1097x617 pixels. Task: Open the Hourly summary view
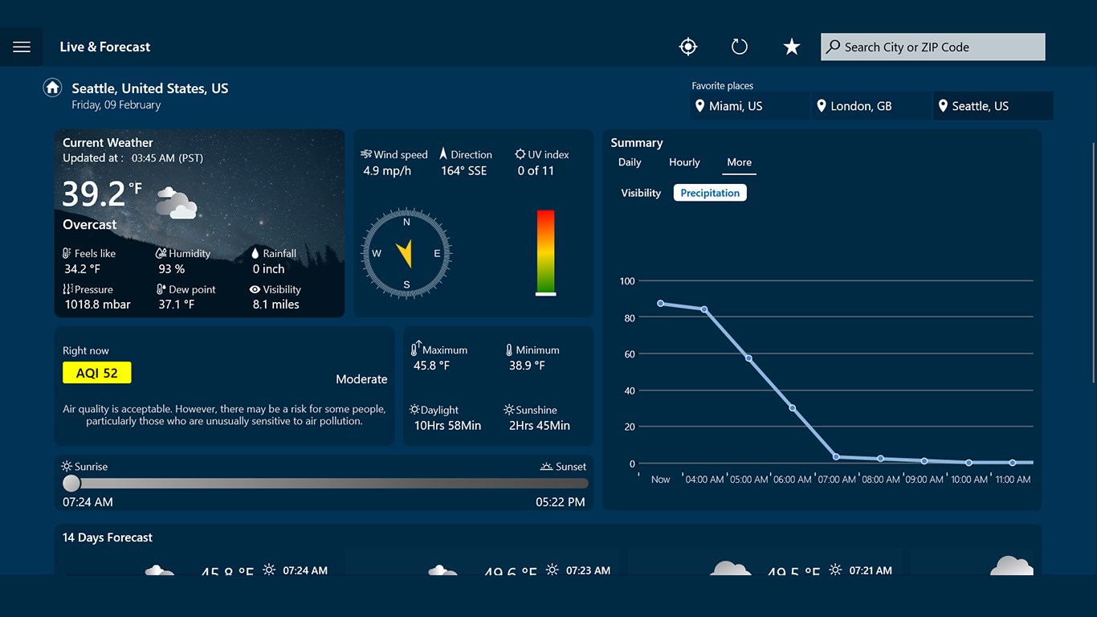tap(684, 162)
